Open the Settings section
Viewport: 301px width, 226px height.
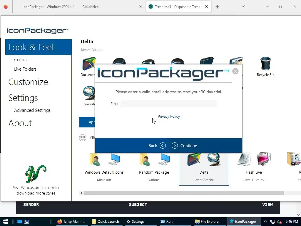pyautogui.click(x=23, y=98)
